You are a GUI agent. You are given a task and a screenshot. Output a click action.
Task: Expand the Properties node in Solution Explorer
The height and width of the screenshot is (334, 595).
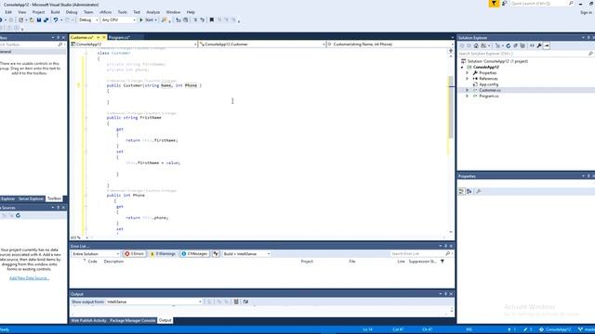click(x=467, y=72)
